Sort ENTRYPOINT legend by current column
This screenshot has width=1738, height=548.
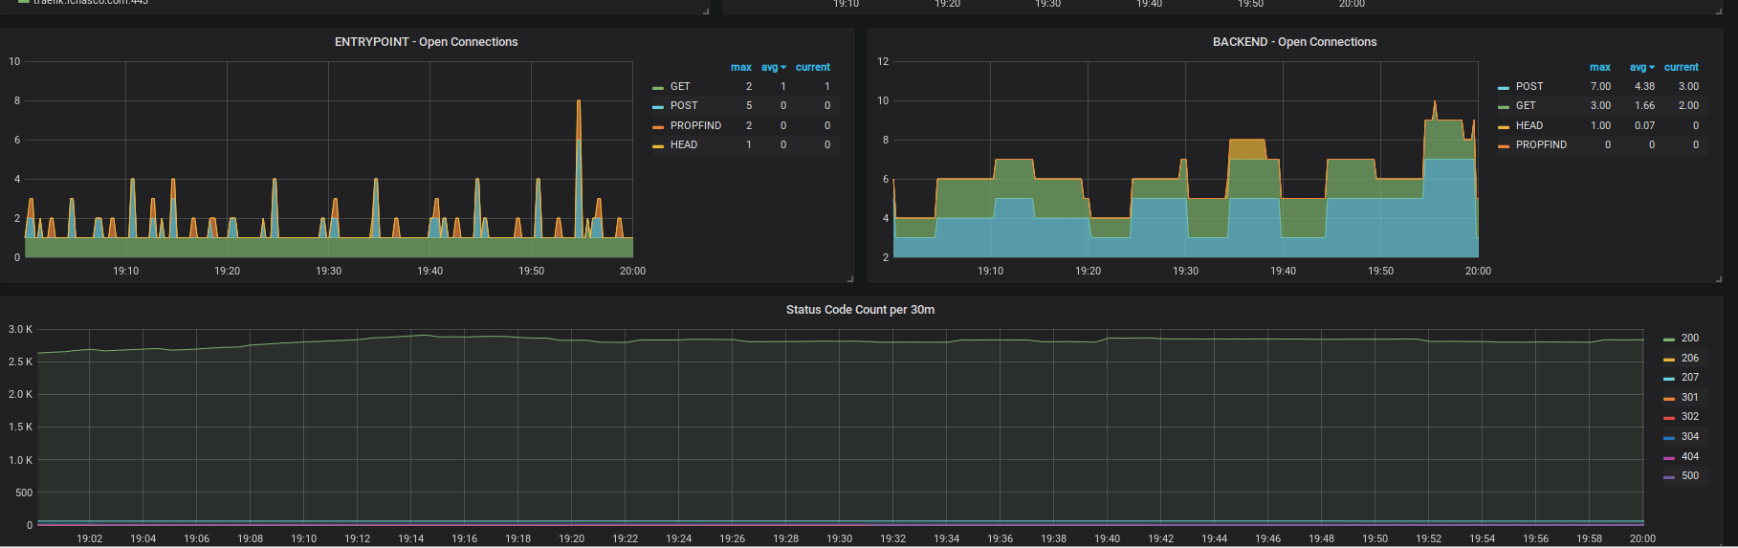point(812,67)
